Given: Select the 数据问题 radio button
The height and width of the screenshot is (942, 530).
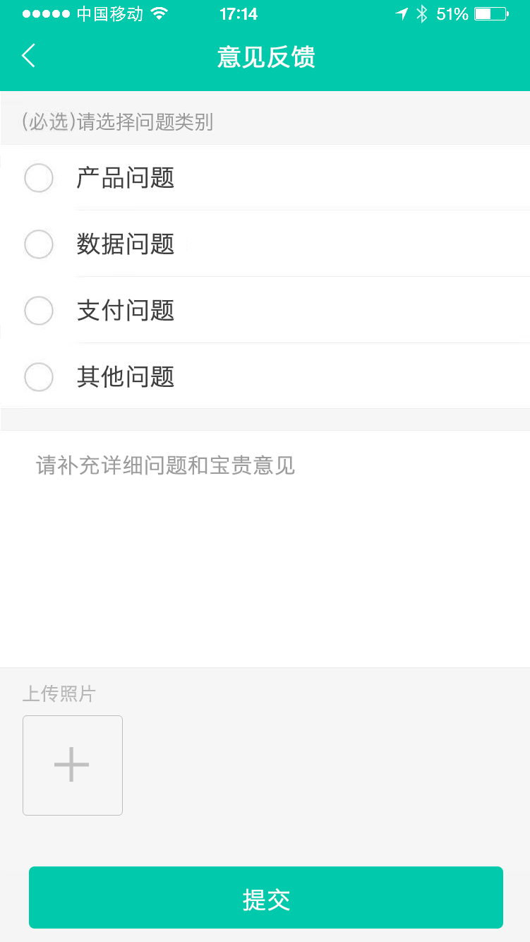Looking at the screenshot, I should pos(39,244).
